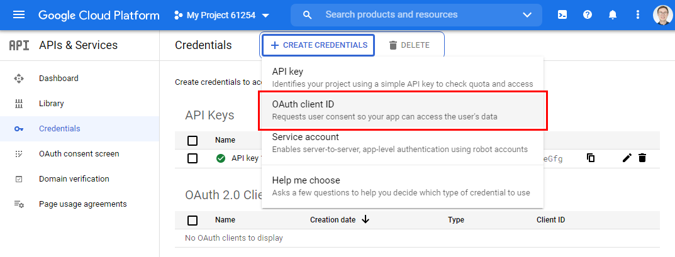Expand the My Project 61254 selector
This screenshot has height=257, width=675.
pos(222,16)
